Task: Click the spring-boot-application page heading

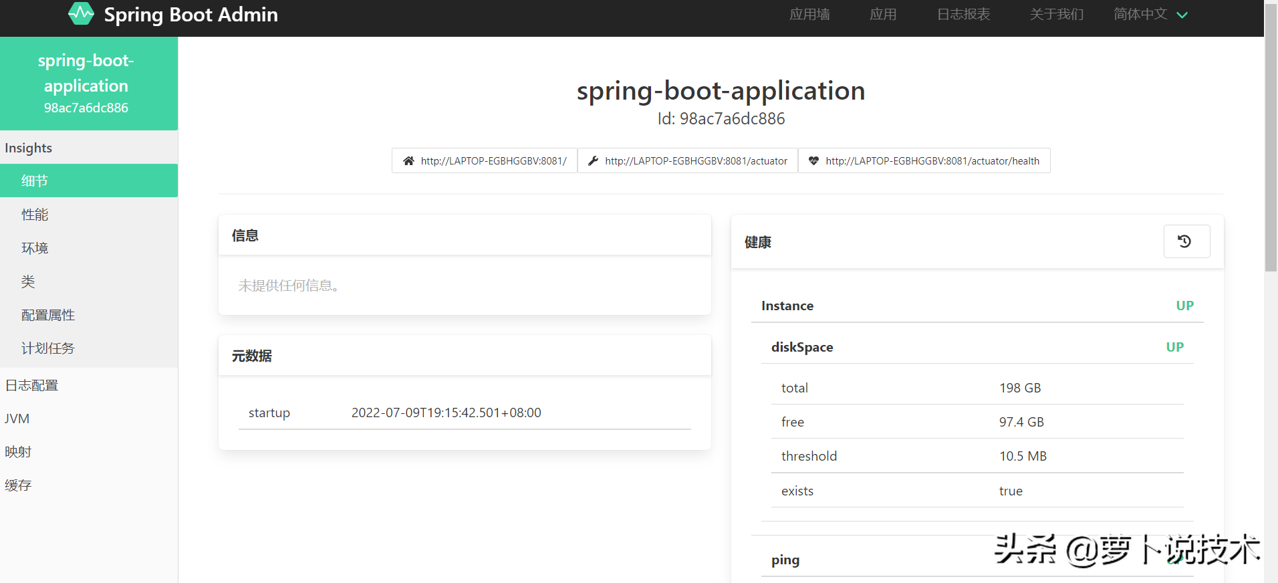Action: 721,91
